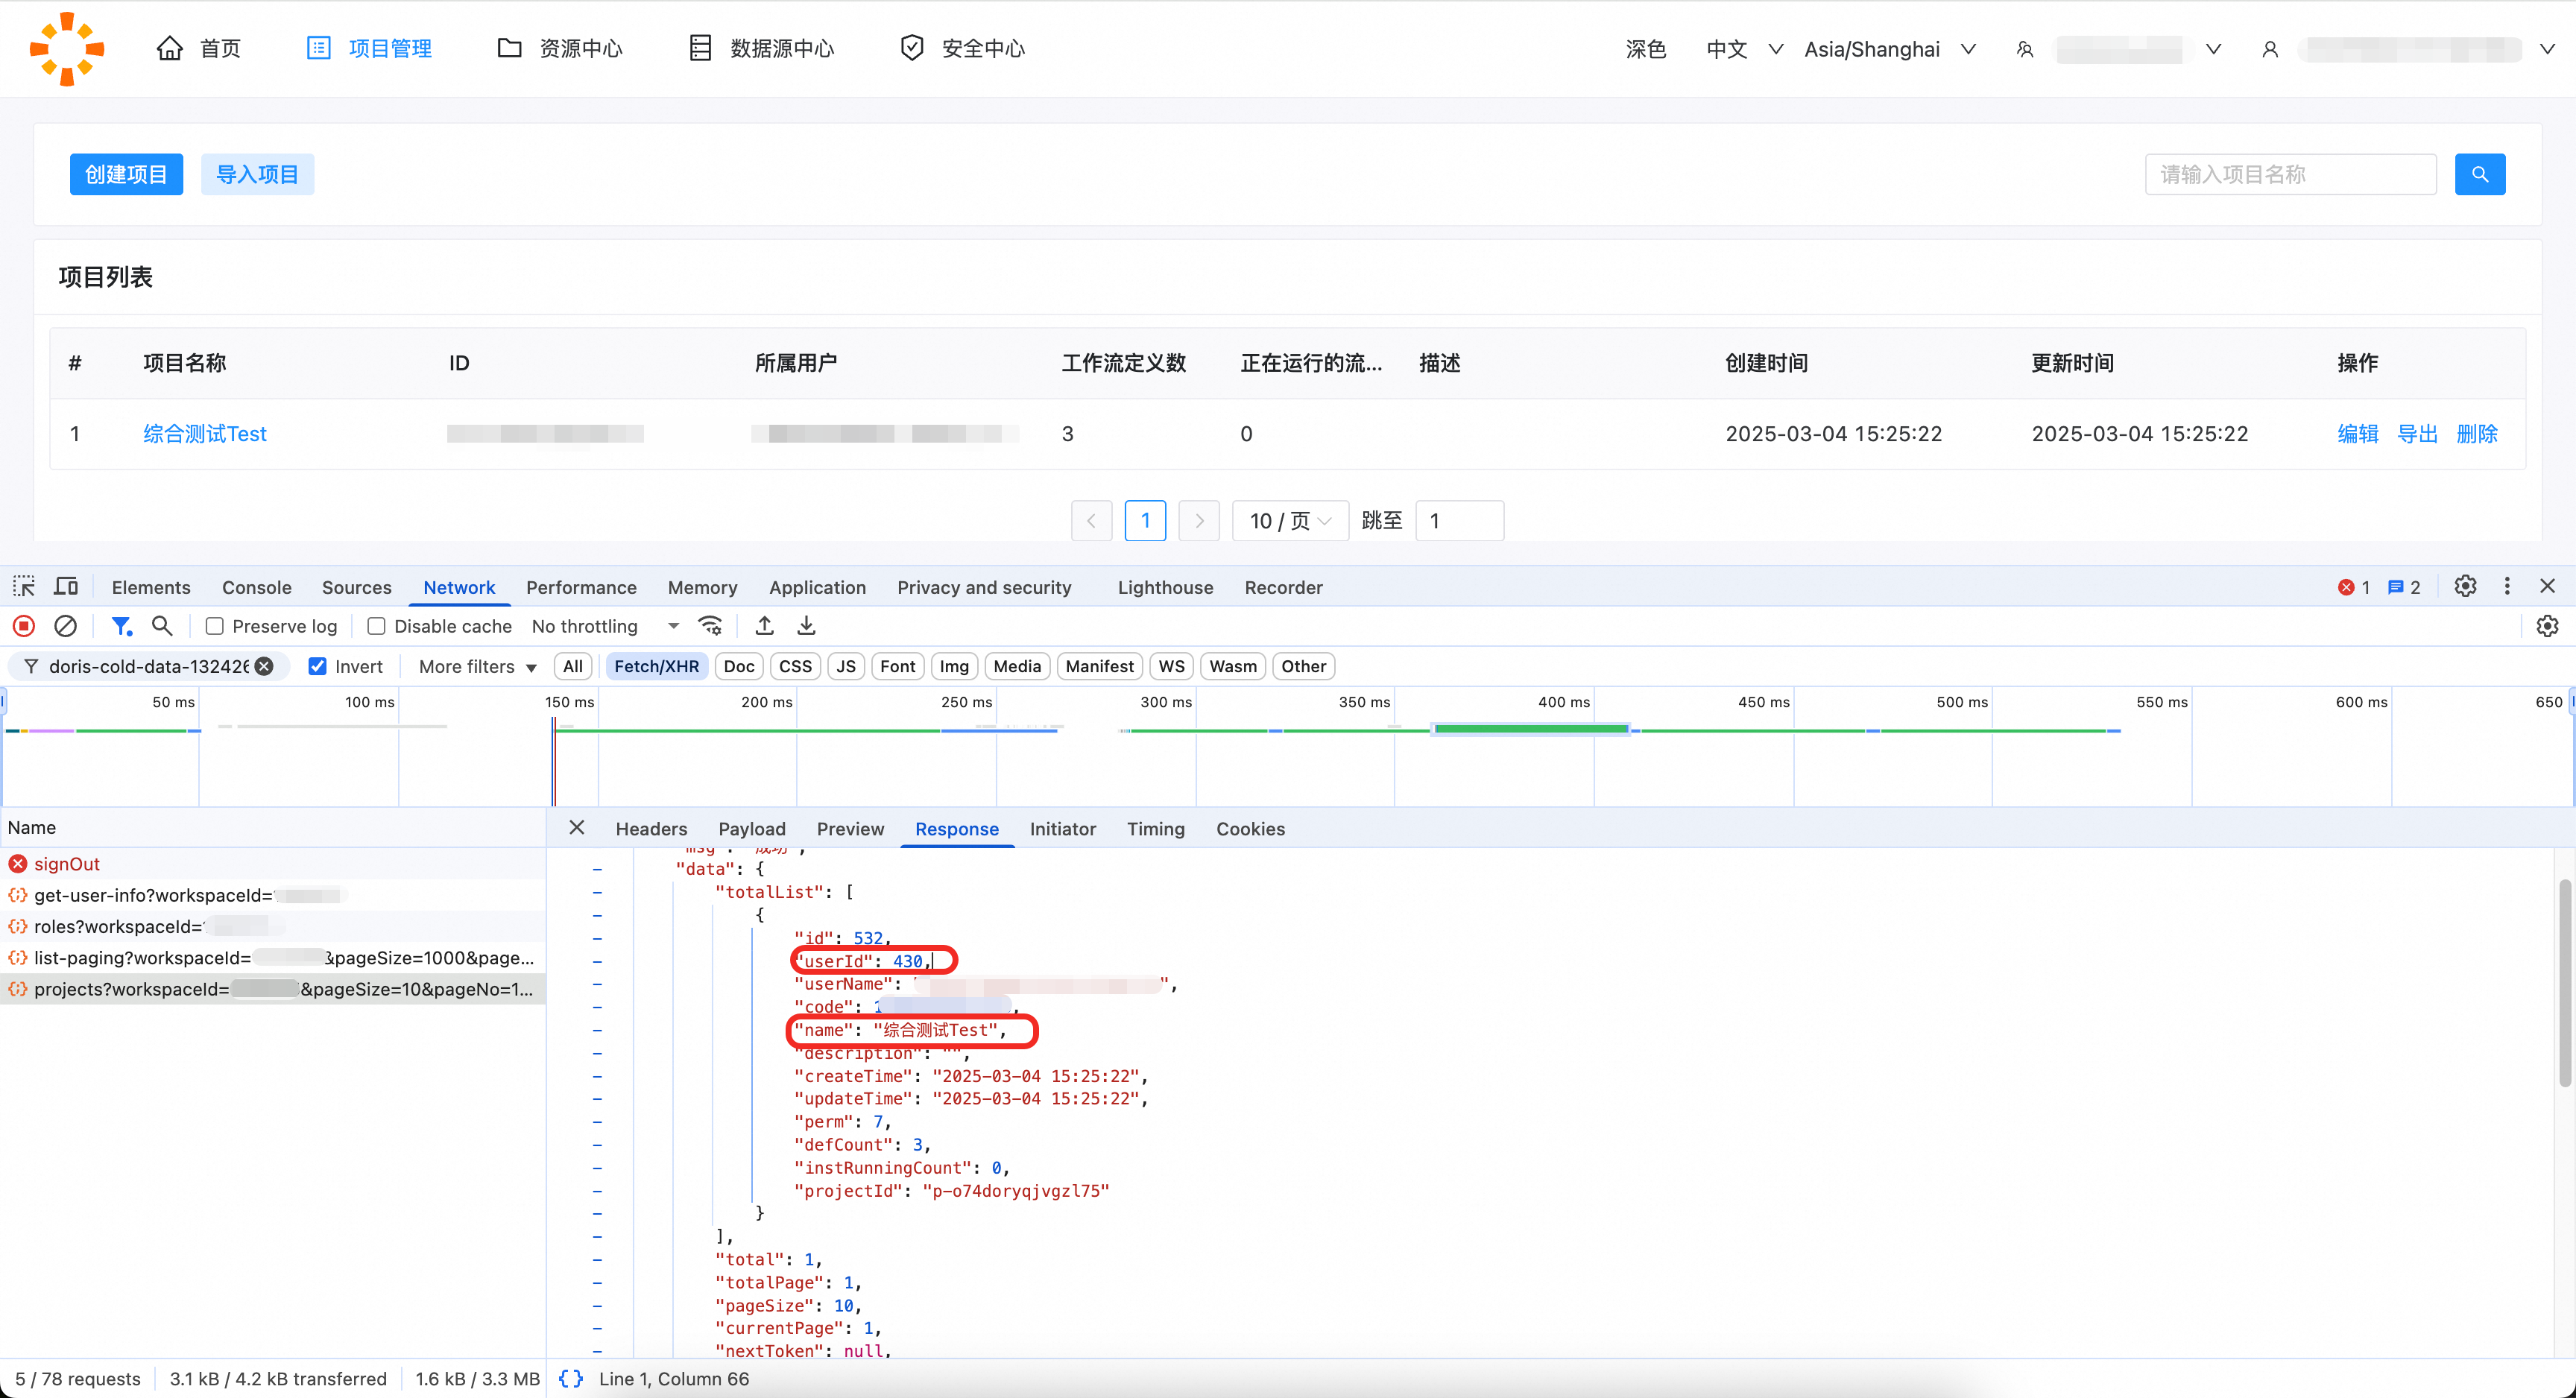The image size is (2576, 1398).
Task: Click 编辑 for 综合测试Test project
Action: 2357,434
